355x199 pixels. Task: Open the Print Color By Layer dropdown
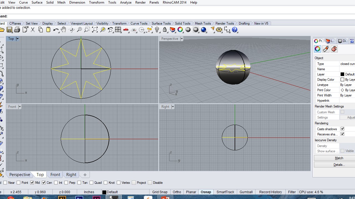point(347,90)
